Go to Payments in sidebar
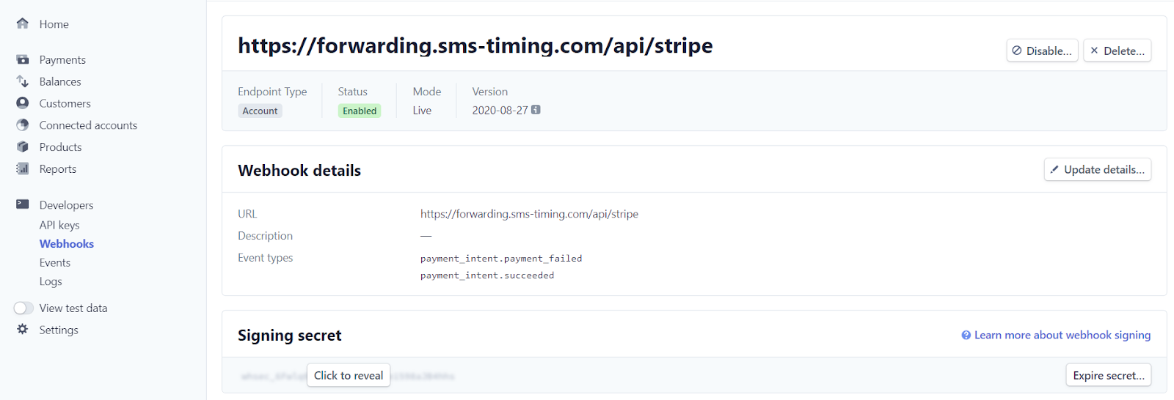 [x=62, y=60]
